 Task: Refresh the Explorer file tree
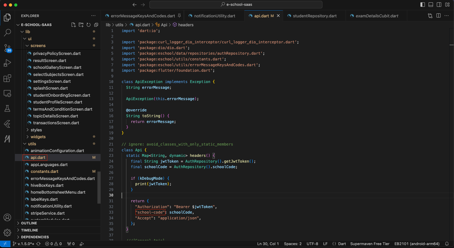pos(88,25)
